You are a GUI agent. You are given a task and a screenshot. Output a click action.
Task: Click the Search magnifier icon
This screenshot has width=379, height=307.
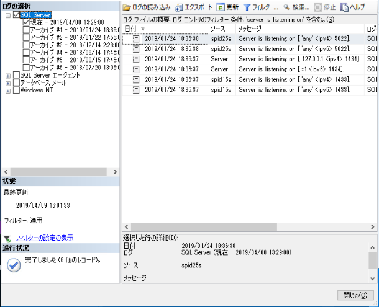pos(286,7)
